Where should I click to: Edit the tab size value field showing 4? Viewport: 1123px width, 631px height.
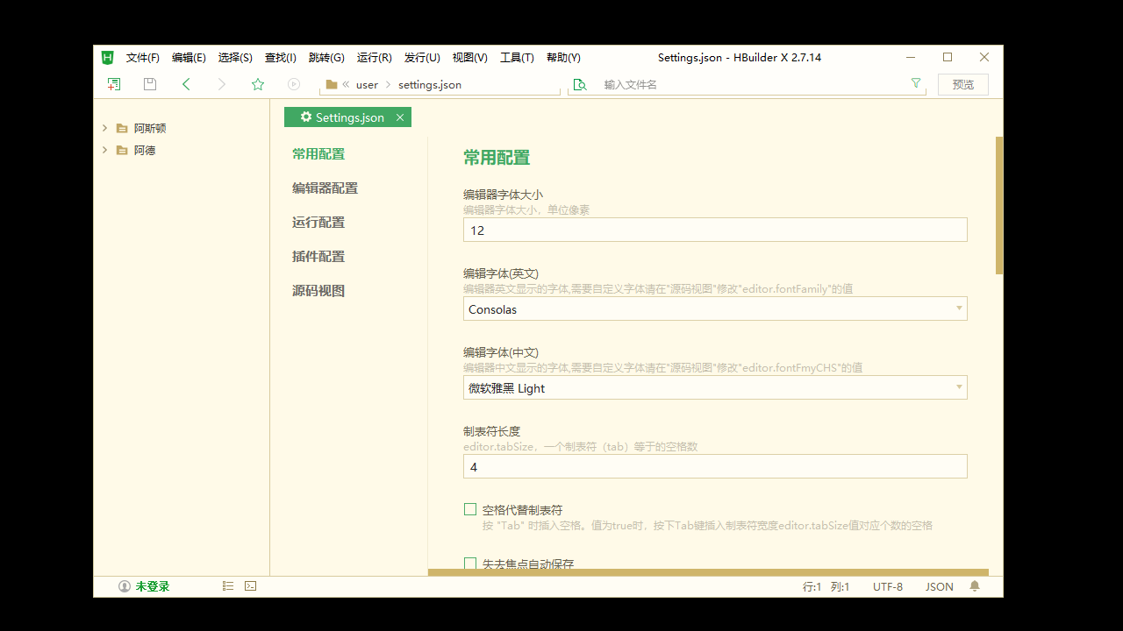coord(715,466)
